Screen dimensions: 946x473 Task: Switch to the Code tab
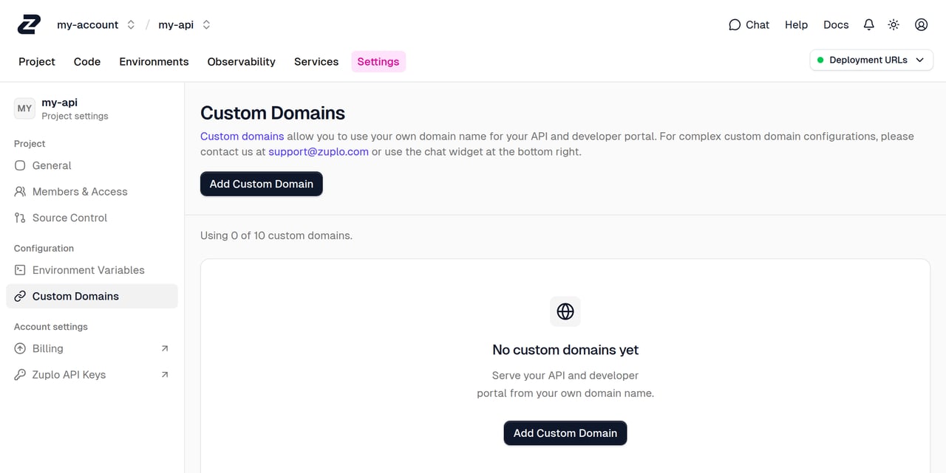pos(87,62)
